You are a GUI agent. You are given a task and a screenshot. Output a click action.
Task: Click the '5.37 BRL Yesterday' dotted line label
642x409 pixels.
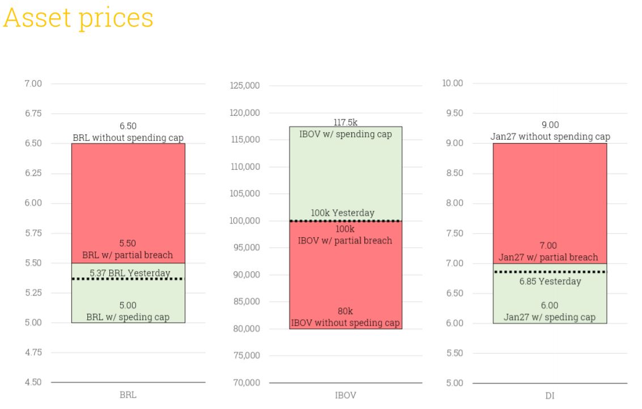coord(130,273)
